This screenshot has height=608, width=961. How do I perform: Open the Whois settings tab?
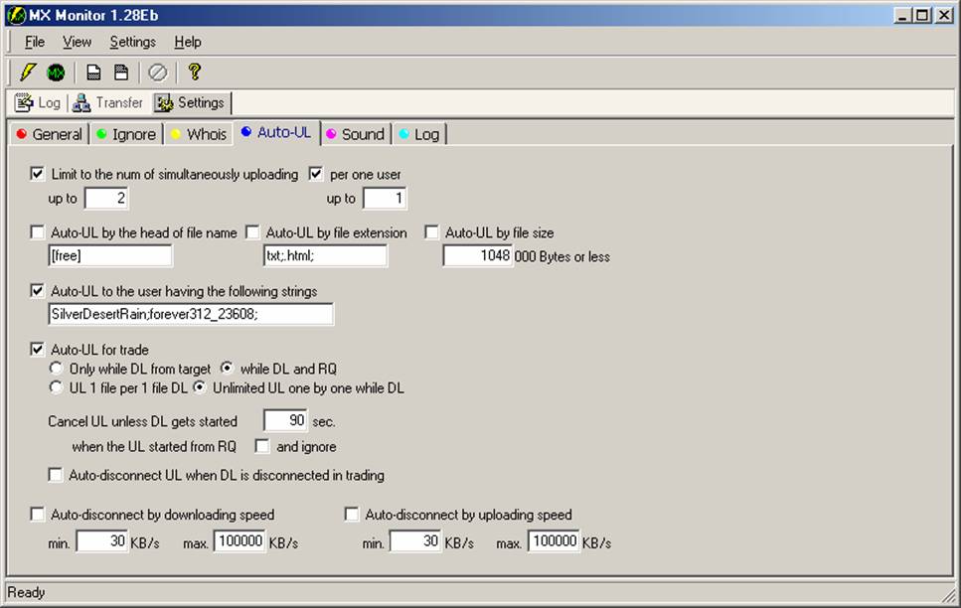[198, 134]
